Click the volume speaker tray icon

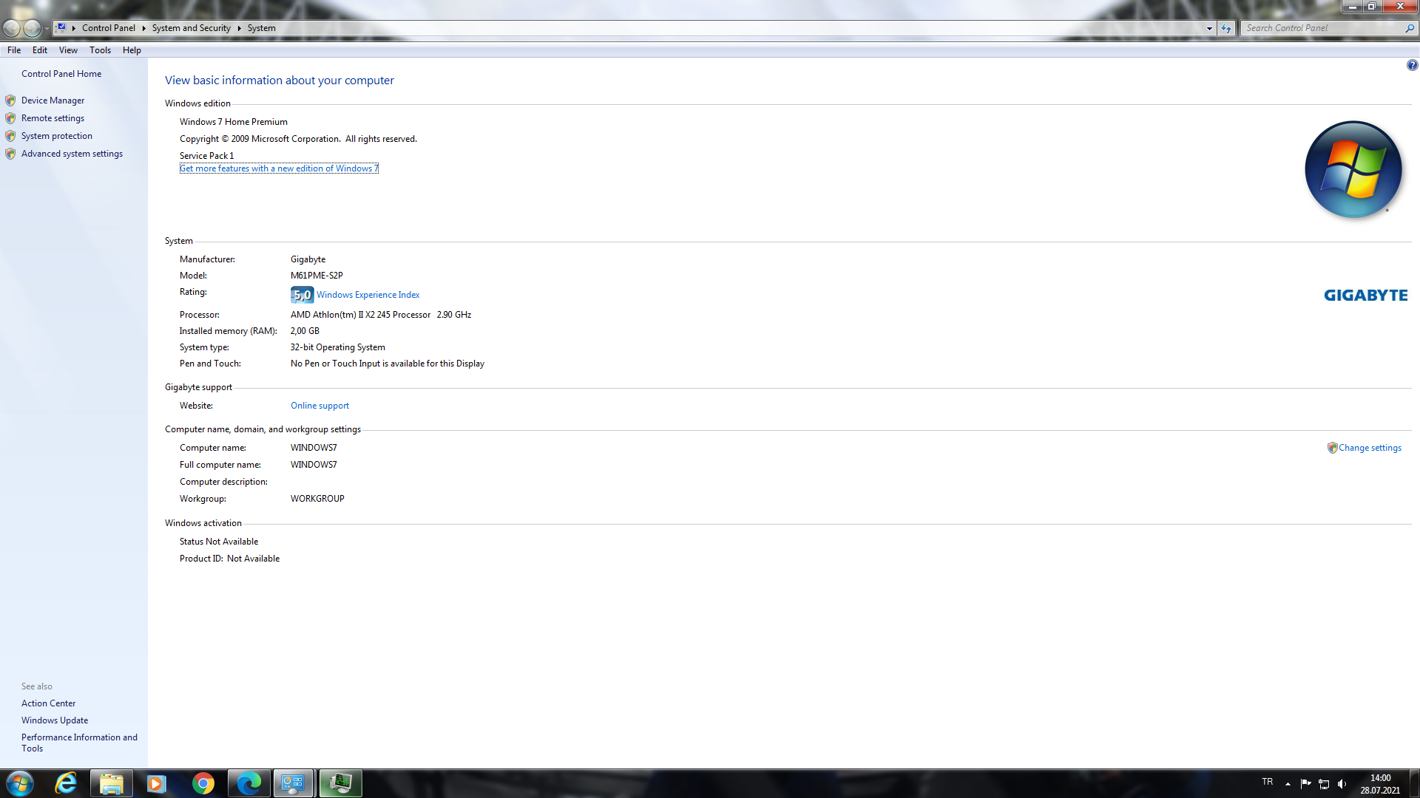[x=1342, y=784]
